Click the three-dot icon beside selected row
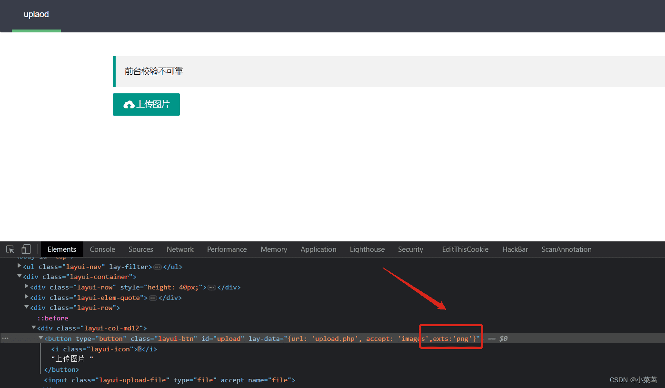665x388 pixels. tap(5, 338)
